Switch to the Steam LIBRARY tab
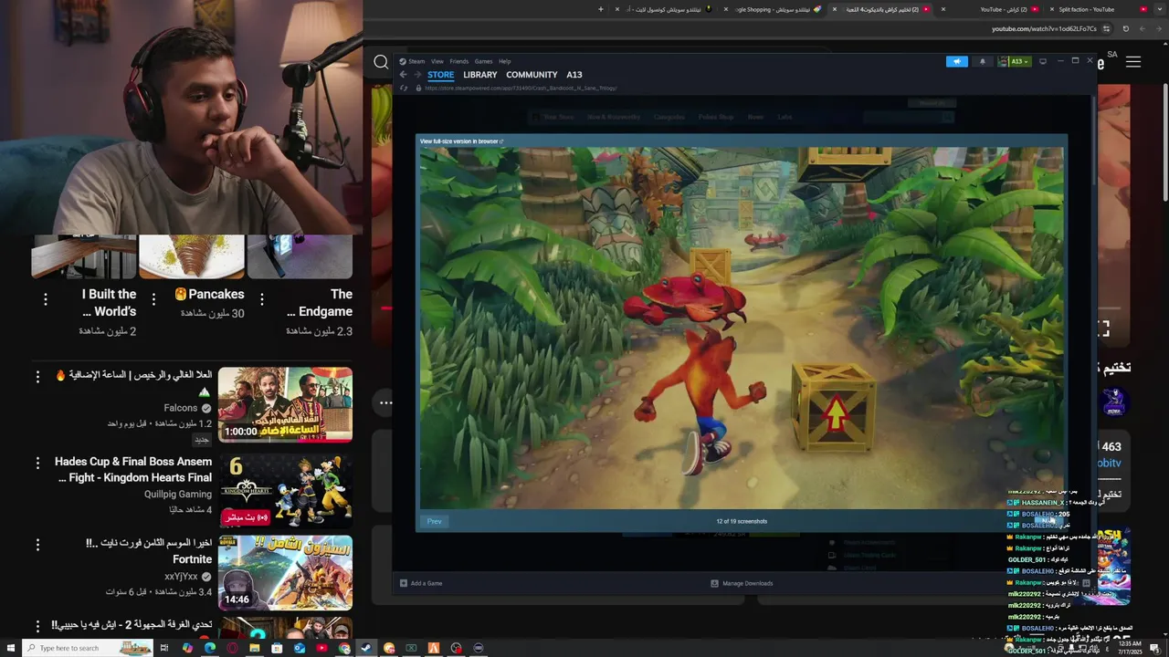Viewport: 1169px width, 657px height. point(479,75)
